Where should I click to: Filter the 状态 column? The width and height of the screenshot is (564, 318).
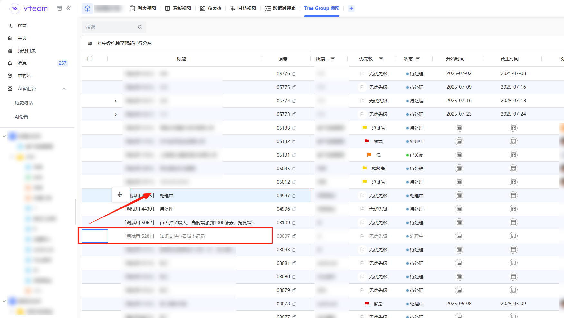(x=418, y=59)
